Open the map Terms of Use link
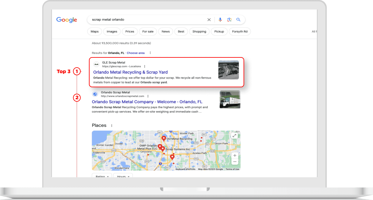373x200 pixels. click(x=233, y=169)
